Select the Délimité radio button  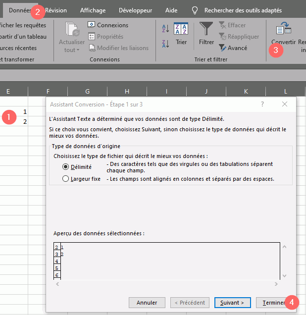66,167
